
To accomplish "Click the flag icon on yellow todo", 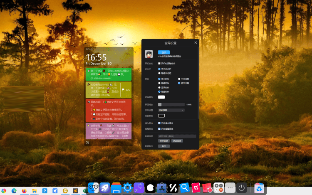I will point(123,90).
